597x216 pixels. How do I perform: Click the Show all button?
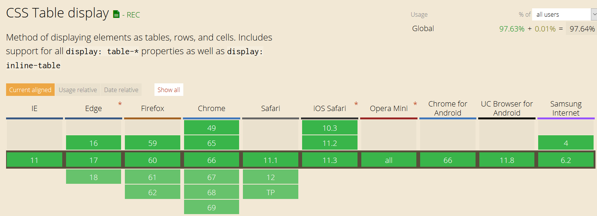[x=169, y=90]
